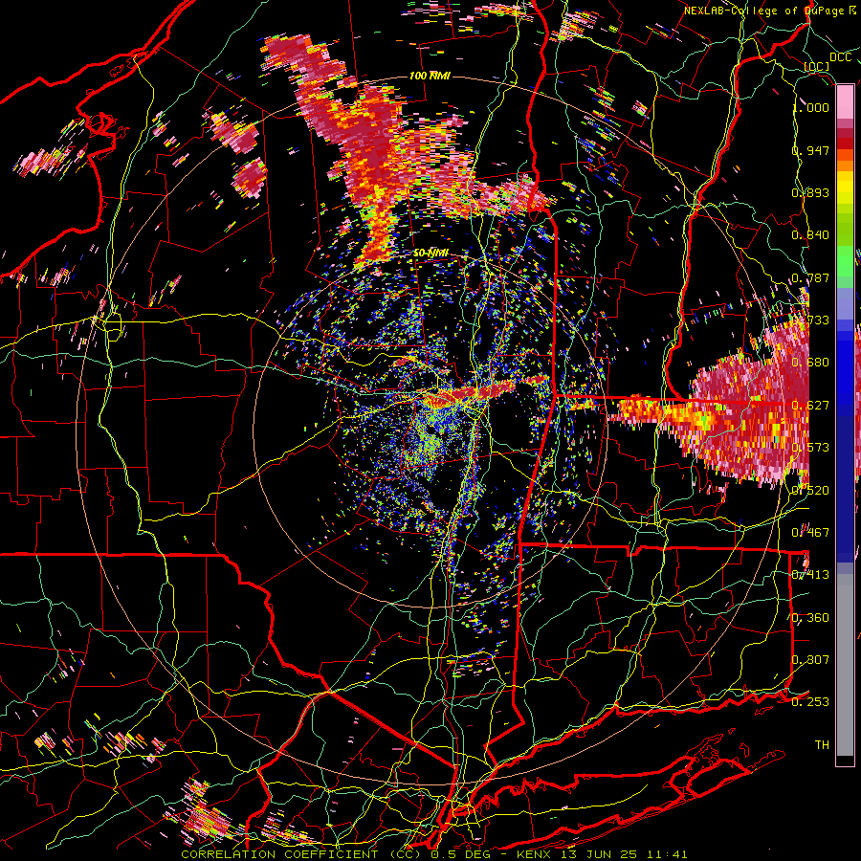Pick the orange segment of the color bar
This screenshot has height=861, width=861.
pyautogui.click(x=845, y=166)
